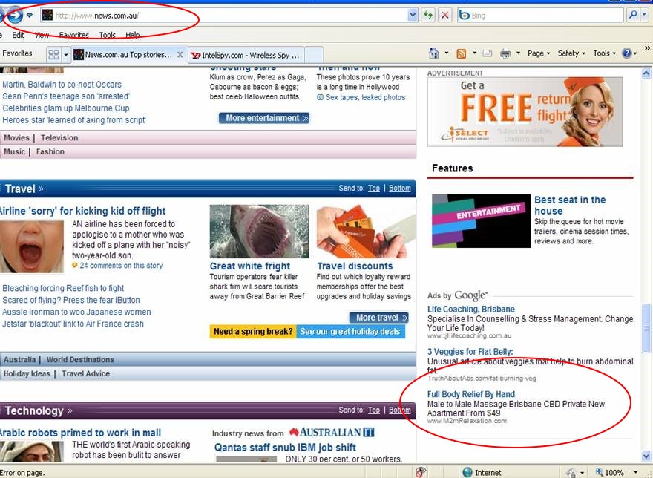Expand the zoom level dropdown arrow
The width and height of the screenshot is (653, 478).
coord(635,472)
